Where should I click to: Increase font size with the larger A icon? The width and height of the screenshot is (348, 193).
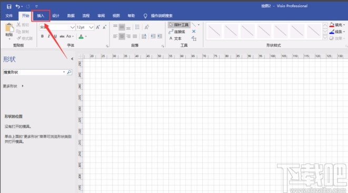[x=98, y=27]
